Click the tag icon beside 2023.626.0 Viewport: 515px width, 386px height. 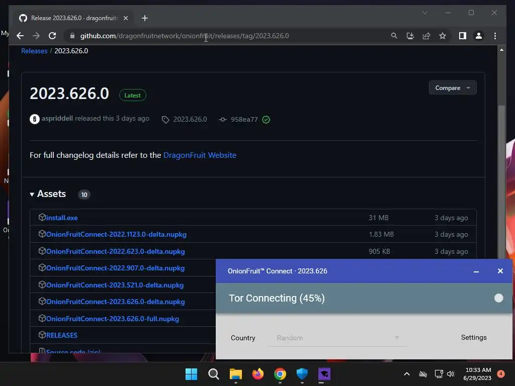click(x=165, y=120)
